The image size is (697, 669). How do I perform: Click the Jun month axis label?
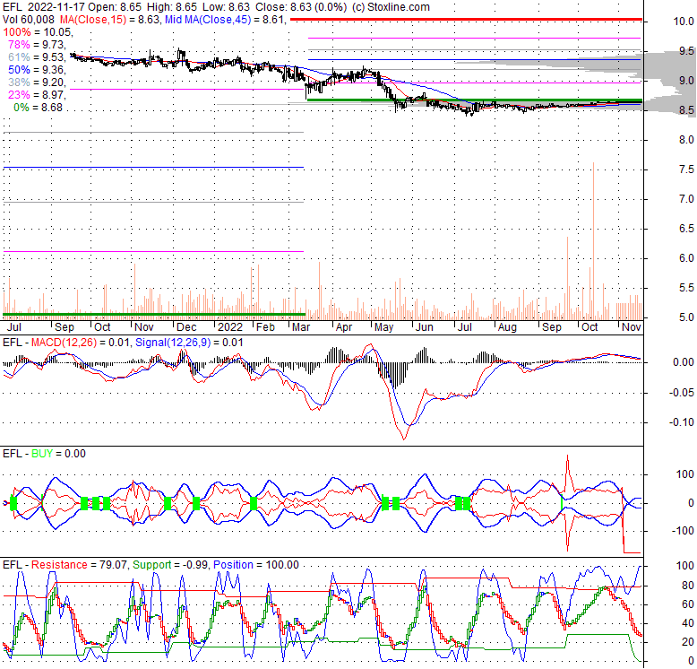424,327
